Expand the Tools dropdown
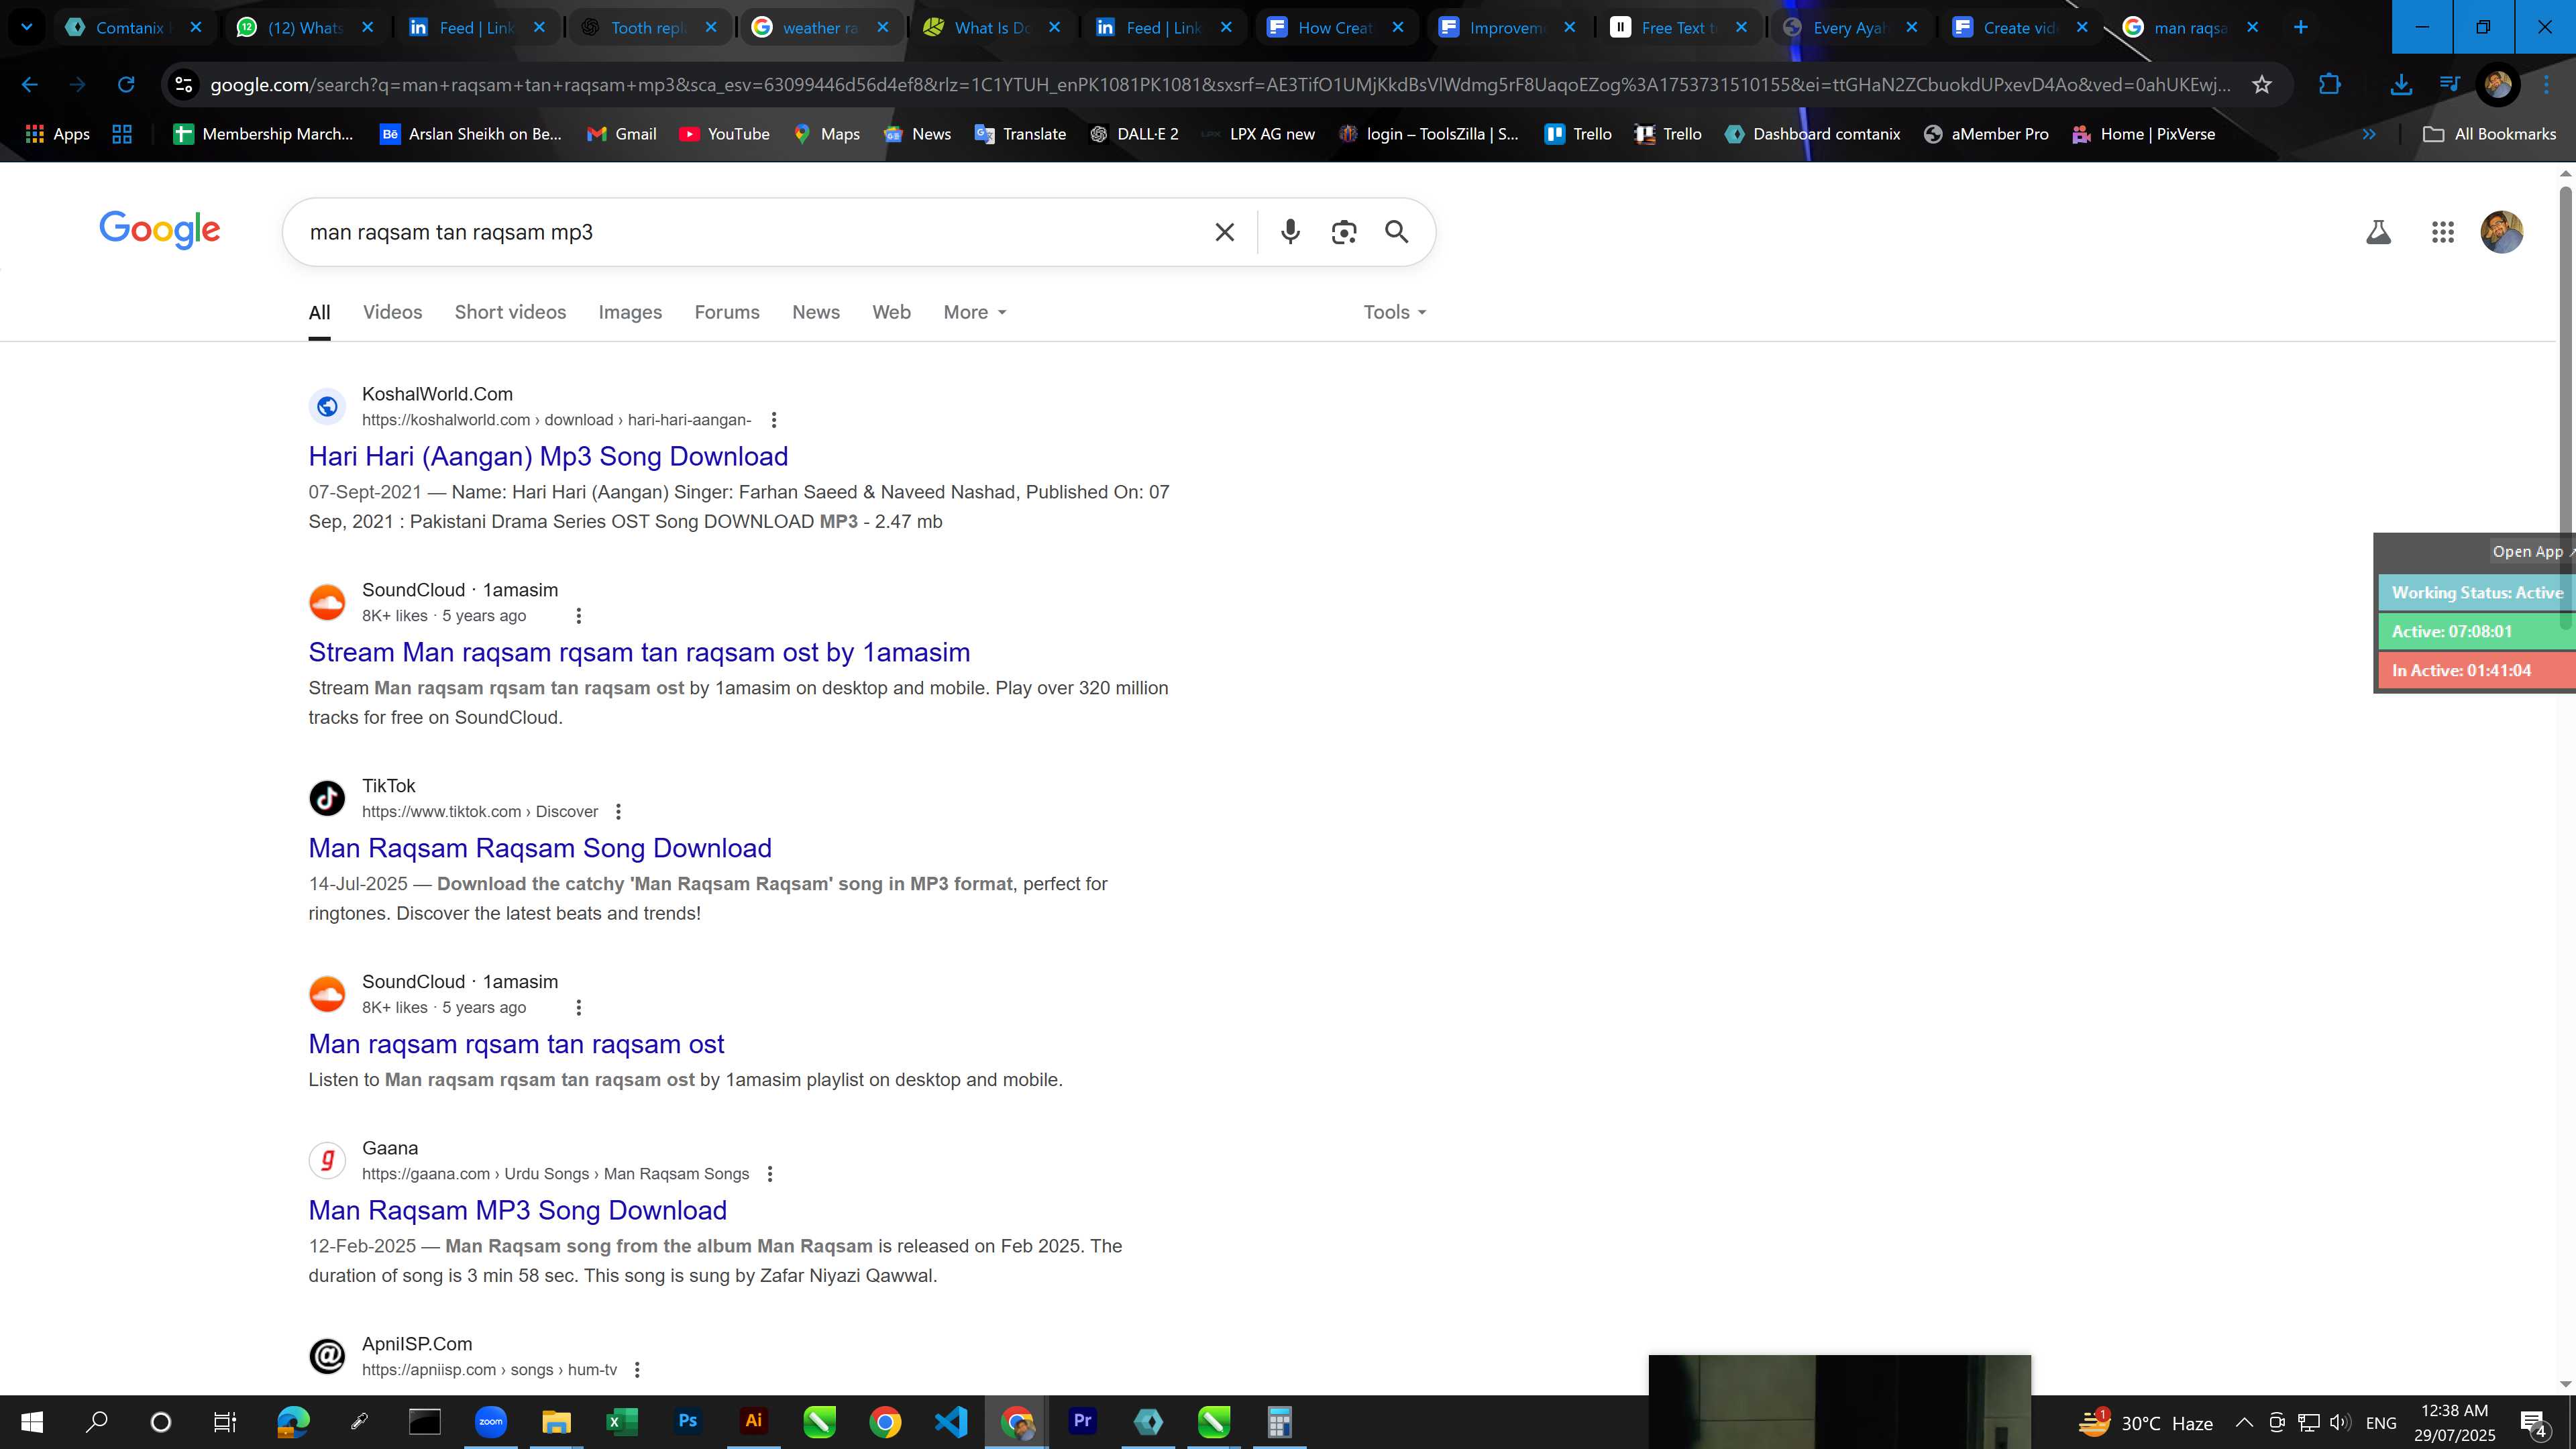 coord(1395,312)
